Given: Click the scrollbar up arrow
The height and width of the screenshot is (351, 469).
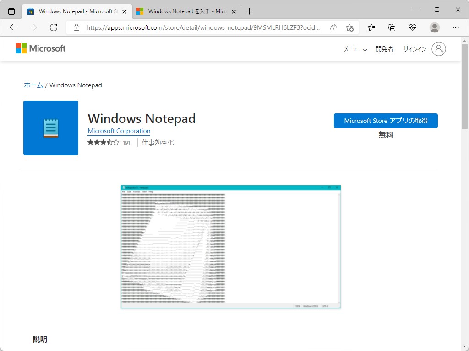Looking at the screenshot, I should (x=464, y=41).
